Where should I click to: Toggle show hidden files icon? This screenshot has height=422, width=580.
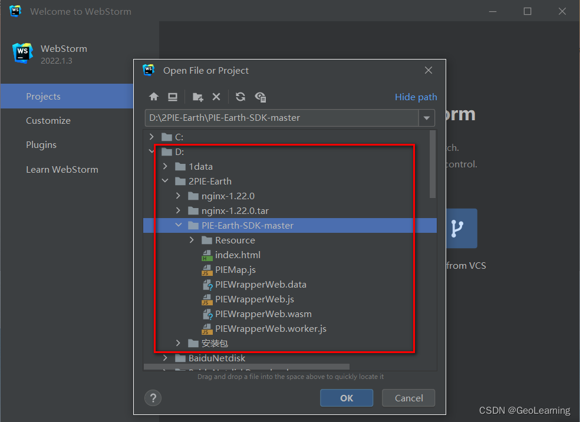tap(261, 97)
